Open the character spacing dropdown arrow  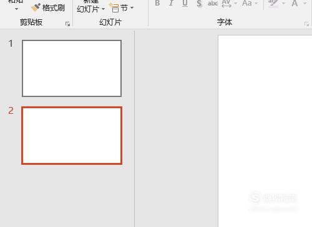tap(235, 3)
